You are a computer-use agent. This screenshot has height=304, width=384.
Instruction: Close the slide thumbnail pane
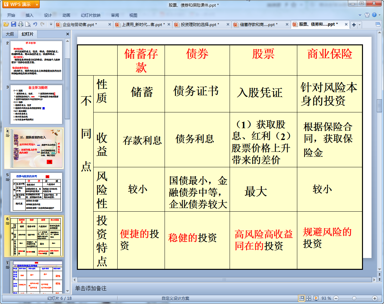[x=68, y=34]
